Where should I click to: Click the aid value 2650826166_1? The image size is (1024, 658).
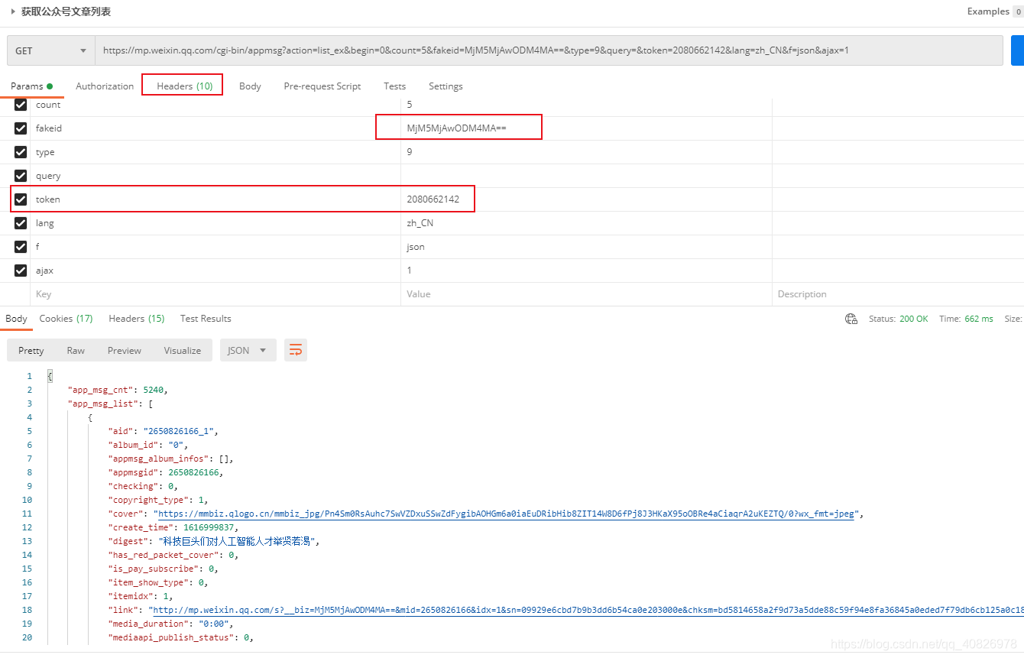tap(178, 431)
